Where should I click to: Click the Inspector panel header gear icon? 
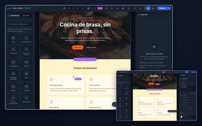pos(139,15)
